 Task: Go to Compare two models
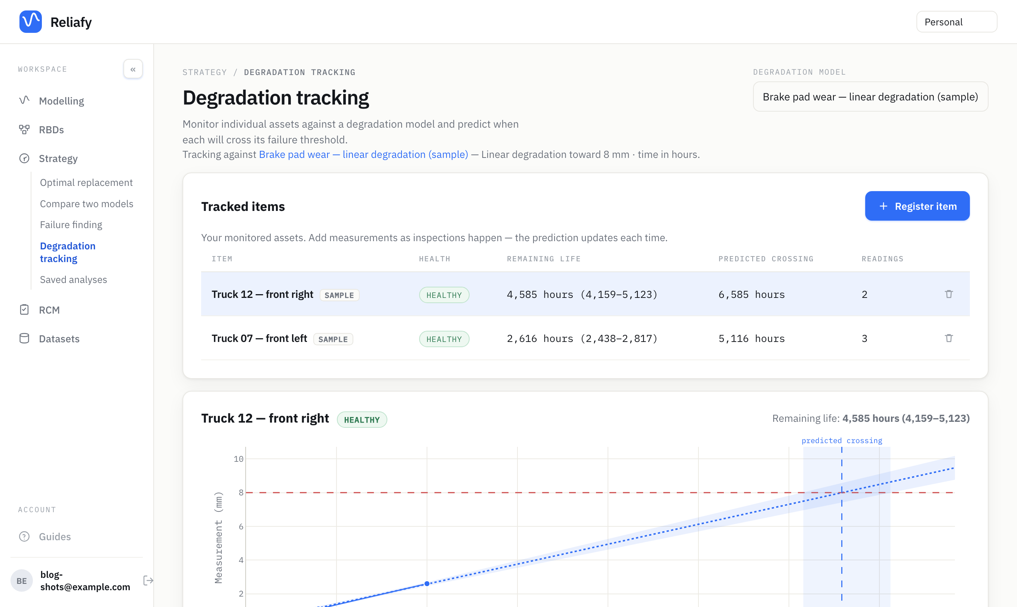coord(86,204)
